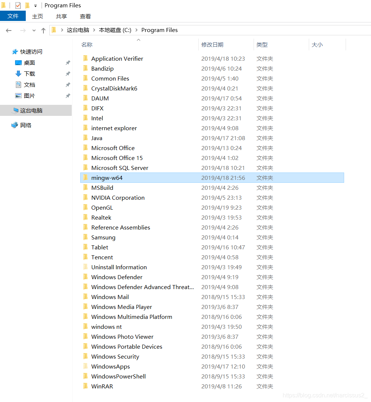Click 这台电脑 in the address bar path
Viewport: 371px width, 402px height.
pyautogui.click(x=78, y=30)
